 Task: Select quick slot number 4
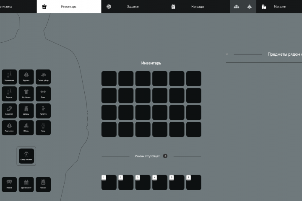(x=160, y=182)
